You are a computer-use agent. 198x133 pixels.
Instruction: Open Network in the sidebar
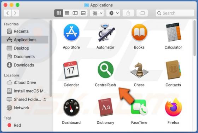(25, 108)
